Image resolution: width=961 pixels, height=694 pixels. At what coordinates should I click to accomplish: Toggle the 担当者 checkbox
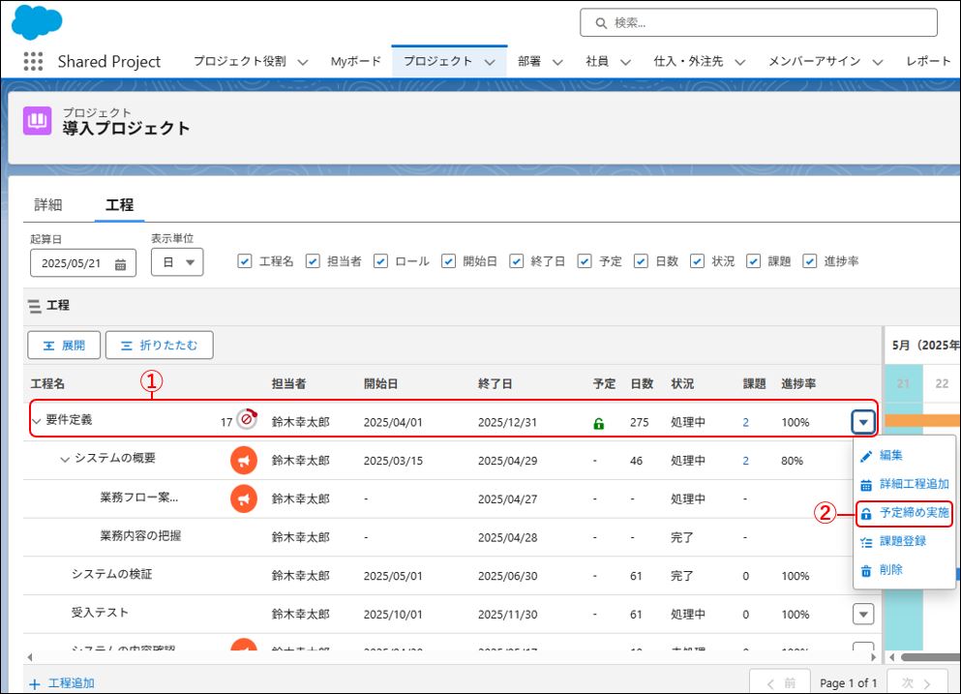(x=313, y=261)
